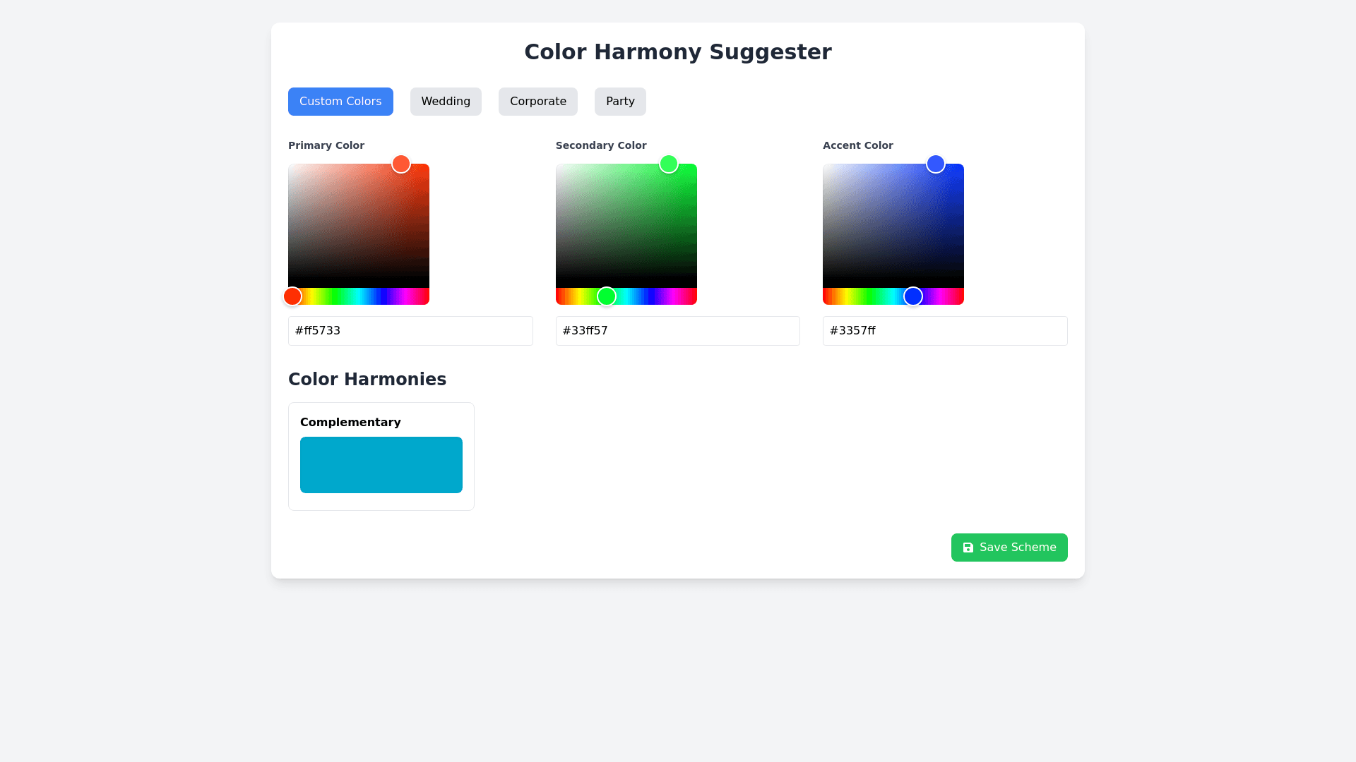The width and height of the screenshot is (1356, 762).
Task: Select the Wedding preset tab
Action: (x=446, y=102)
